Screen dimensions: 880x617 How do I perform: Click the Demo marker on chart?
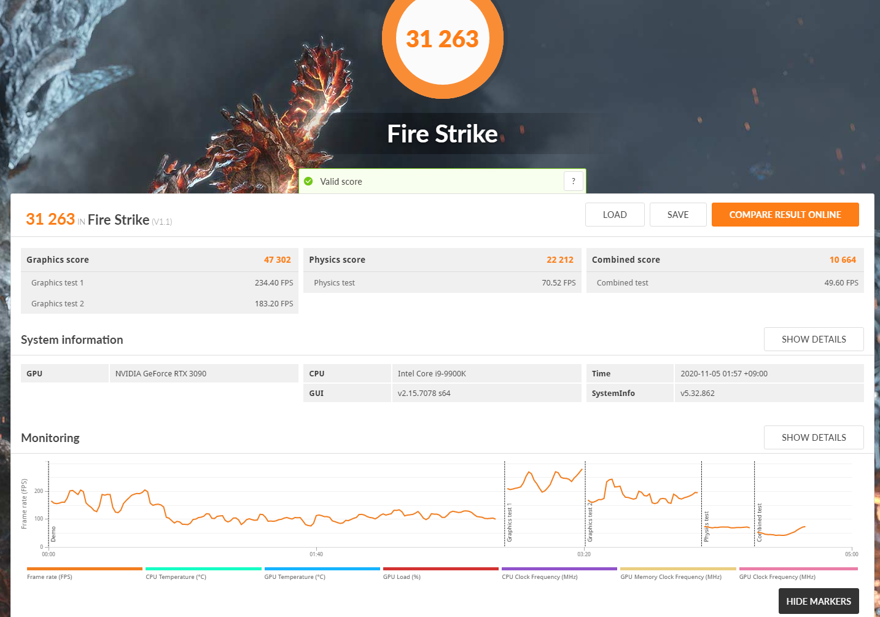pos(53,534)
